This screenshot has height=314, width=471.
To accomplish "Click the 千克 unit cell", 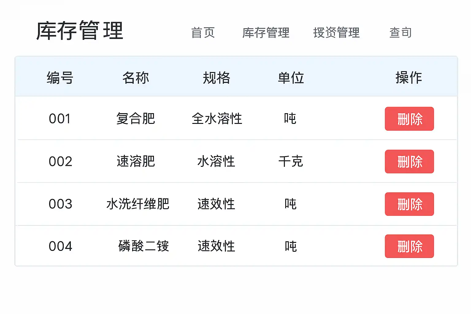I will (x=290, y=161).
